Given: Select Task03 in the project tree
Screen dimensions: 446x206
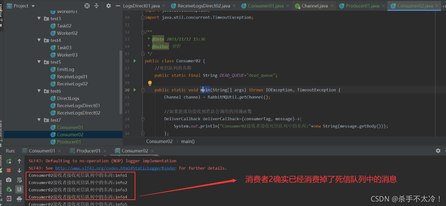Looking at the screenshot, I should tap(64, 48).
